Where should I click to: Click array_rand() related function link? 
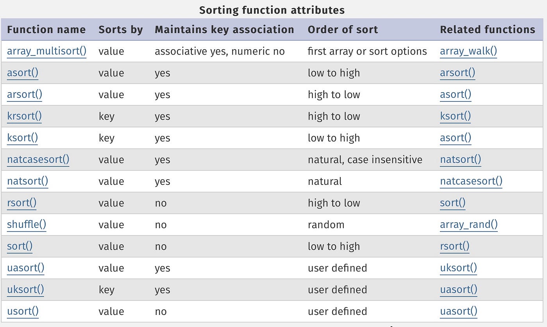pos(469,225)
